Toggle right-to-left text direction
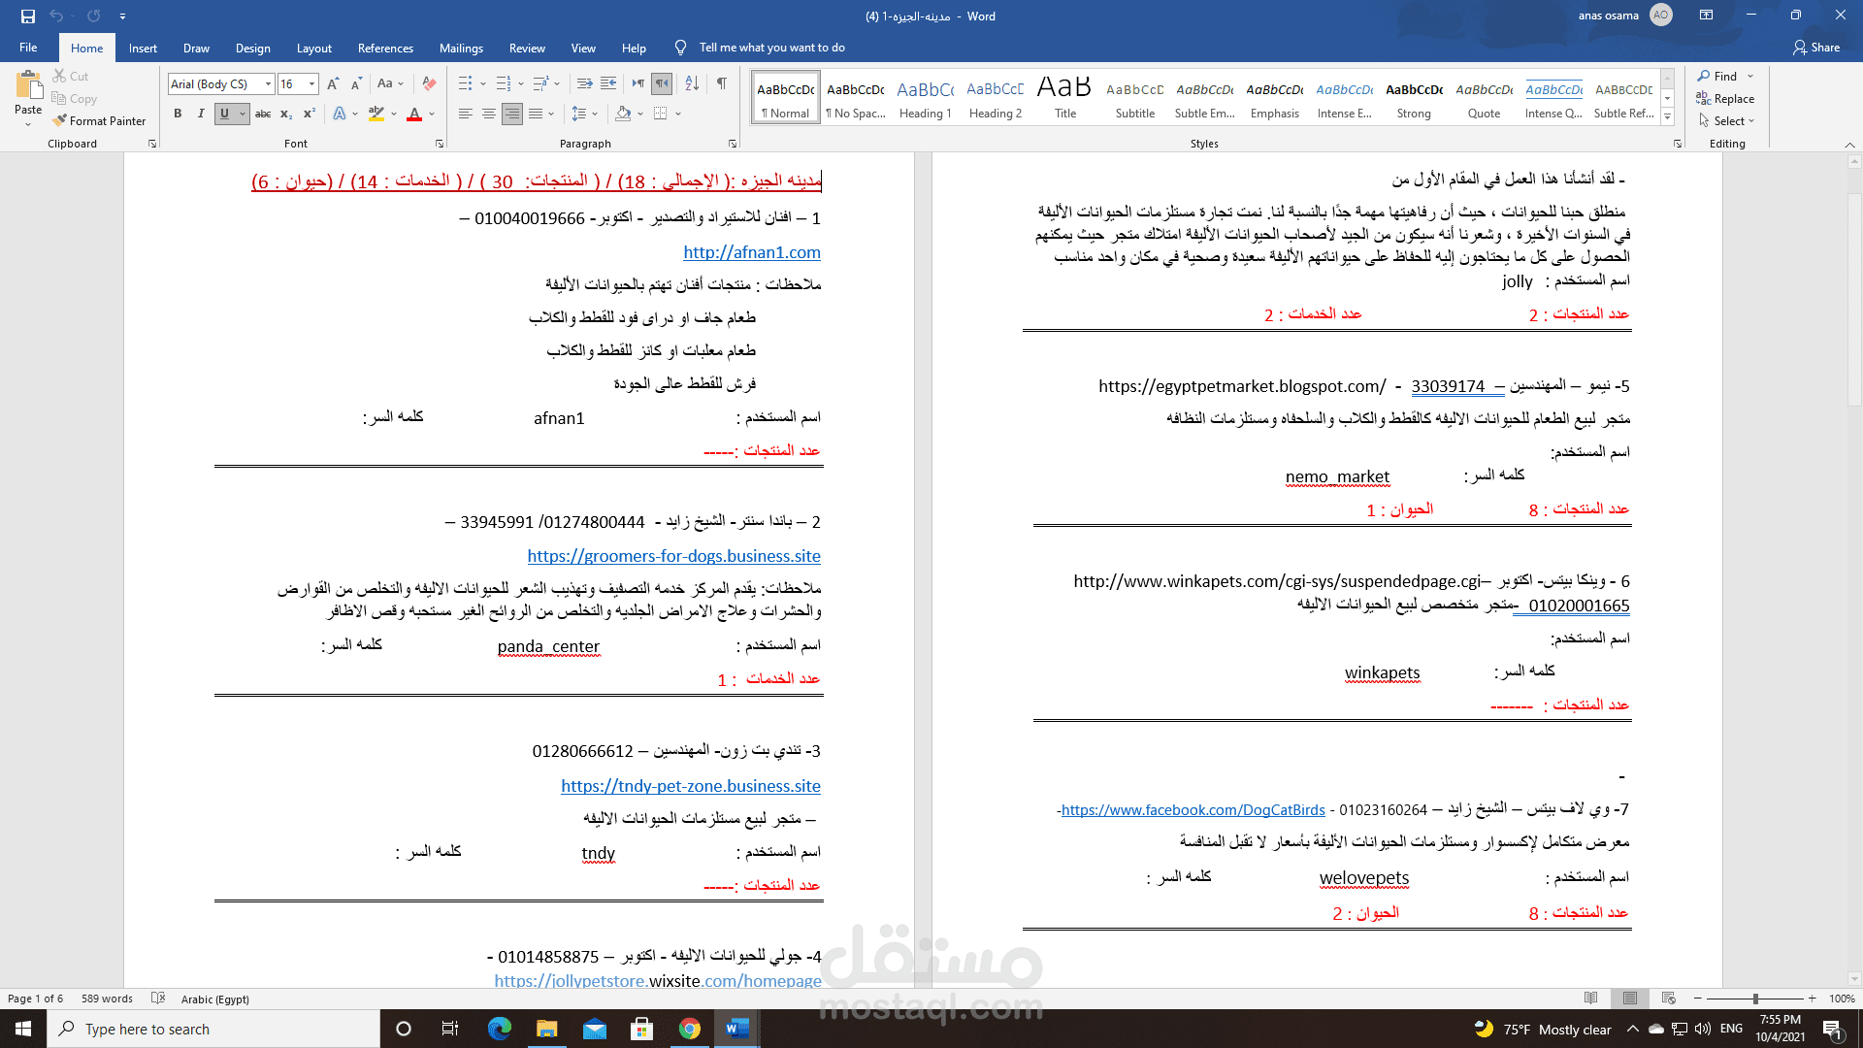Image resolution: width=1863 pixels, height=1048 pixels. pos(662,83)
